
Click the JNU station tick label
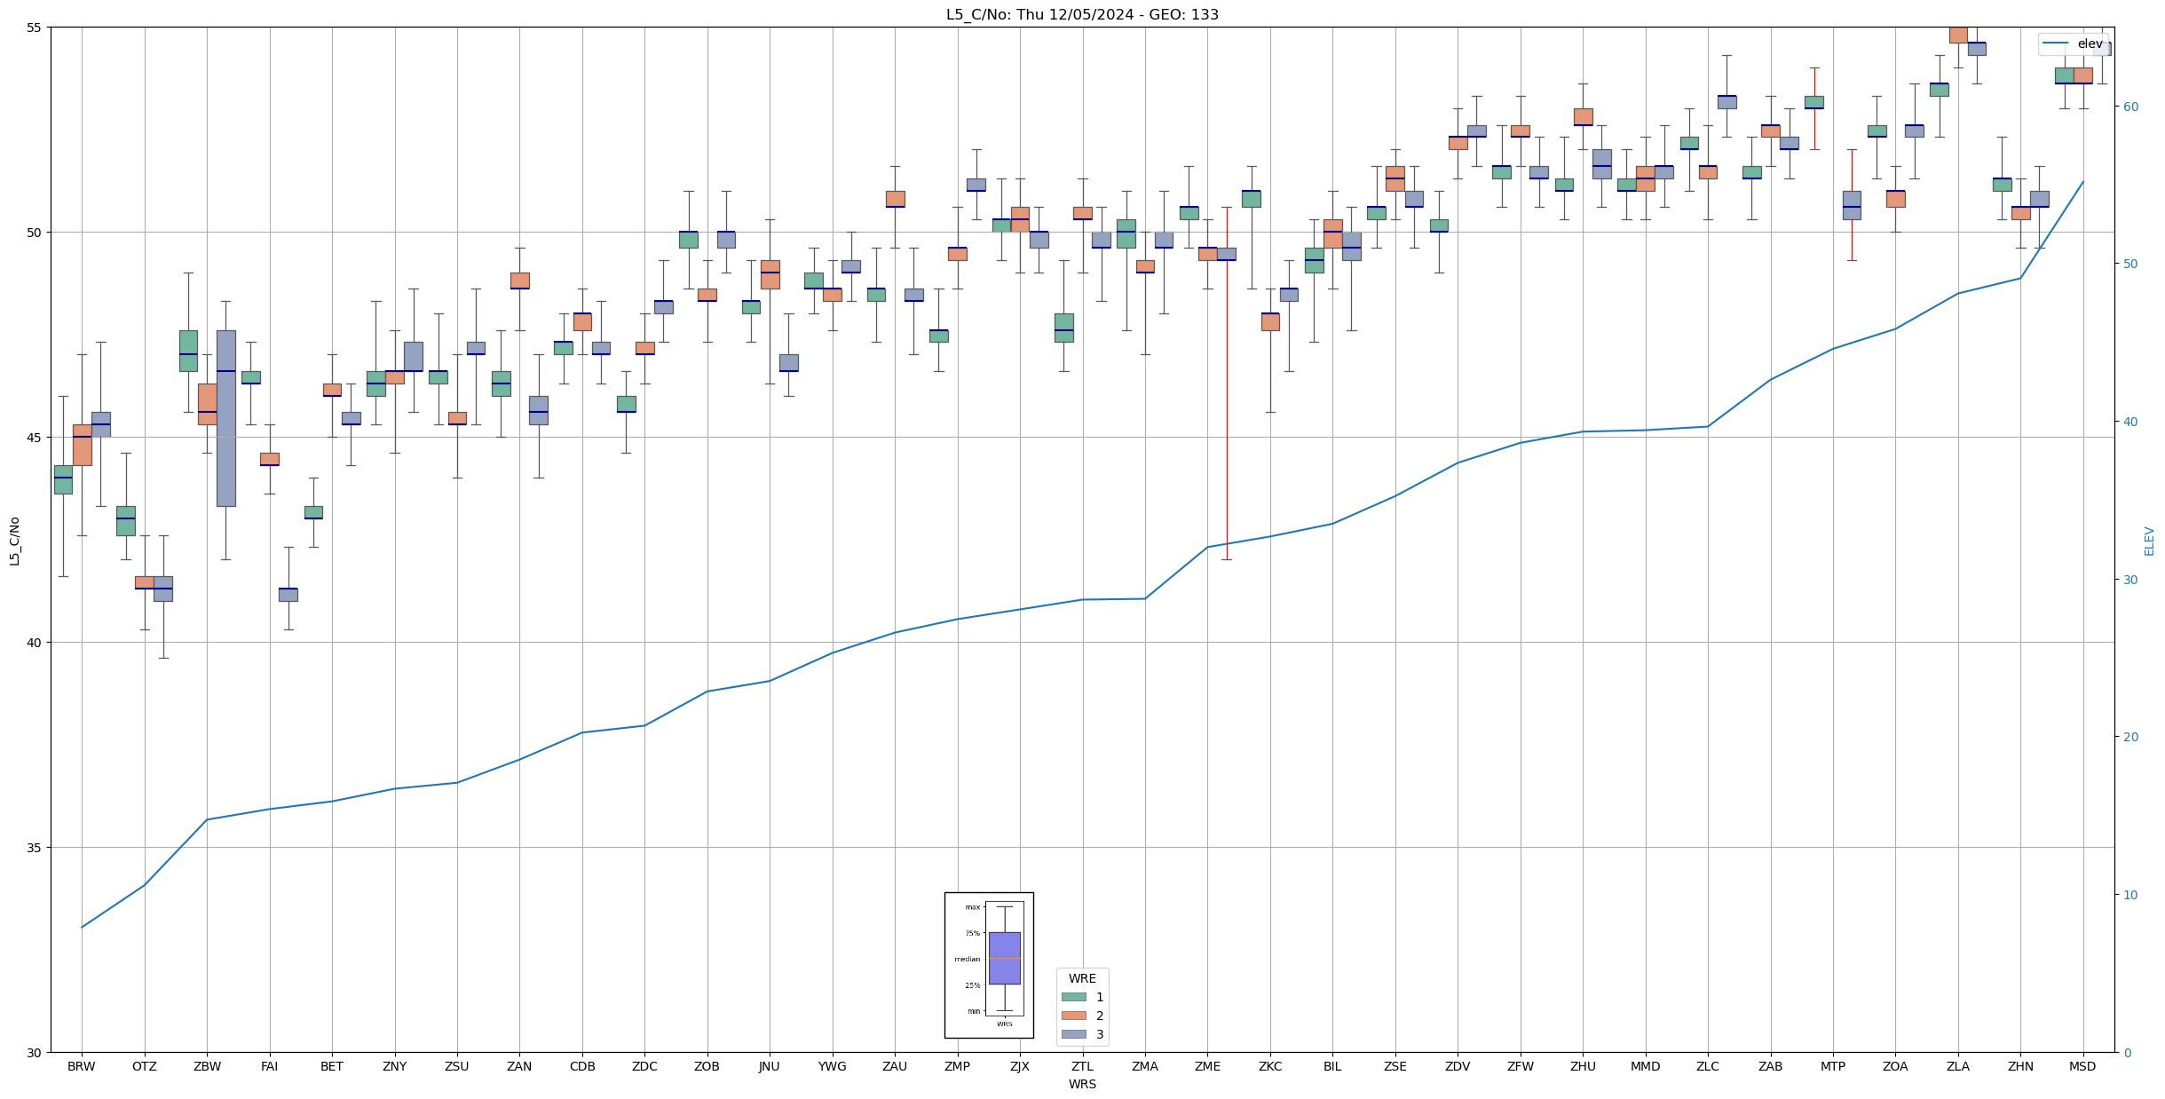pos(770,1066)
